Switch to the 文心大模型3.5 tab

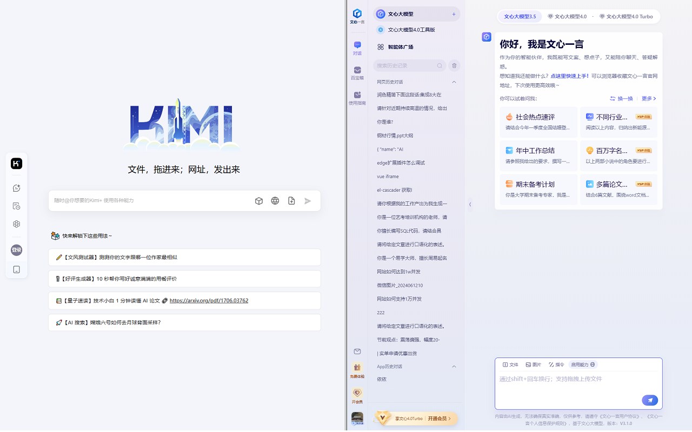[520, 16]
